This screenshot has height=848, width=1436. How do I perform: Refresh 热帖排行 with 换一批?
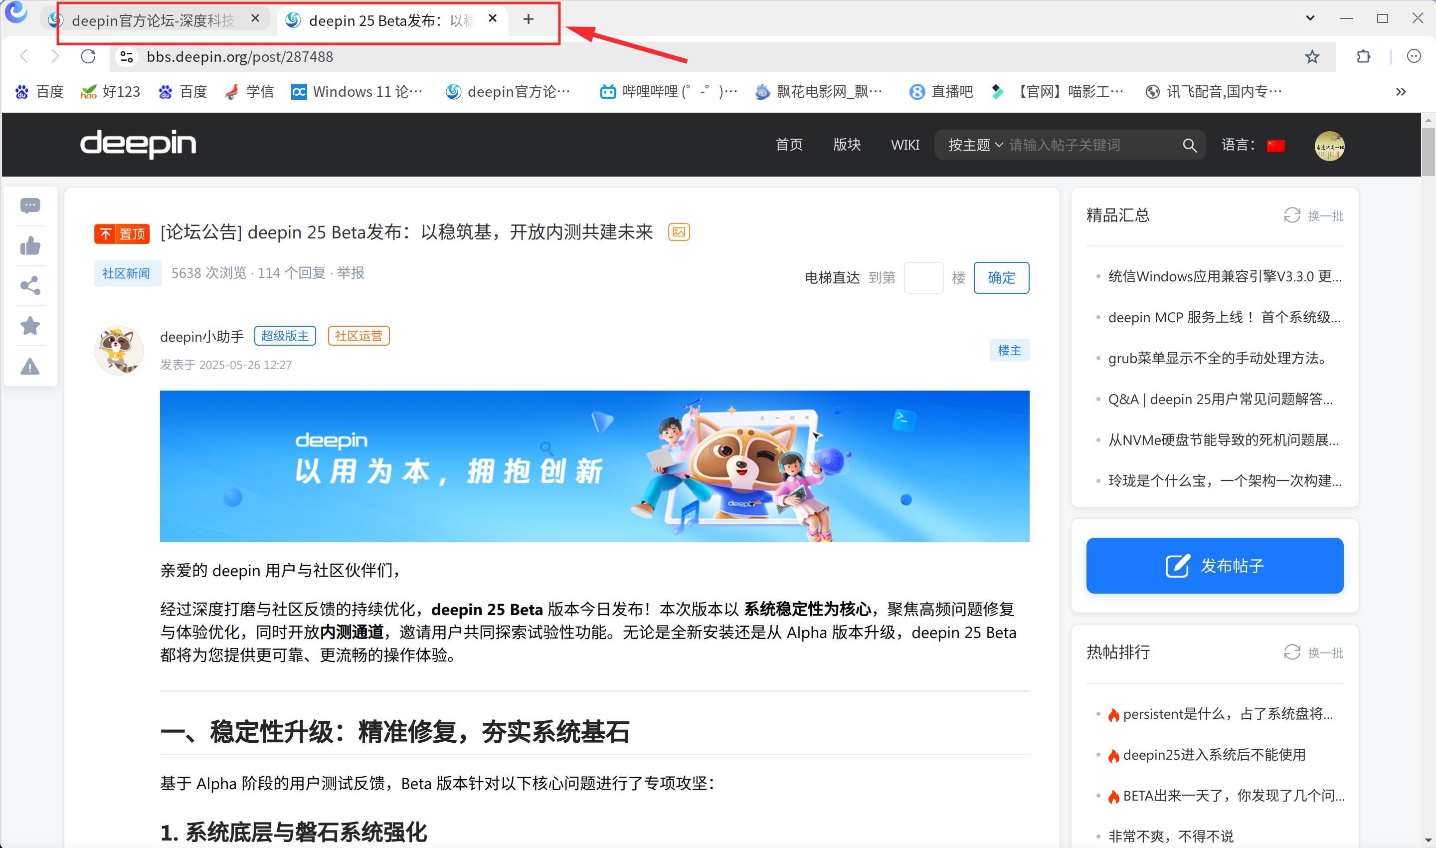coord(1313,652)
